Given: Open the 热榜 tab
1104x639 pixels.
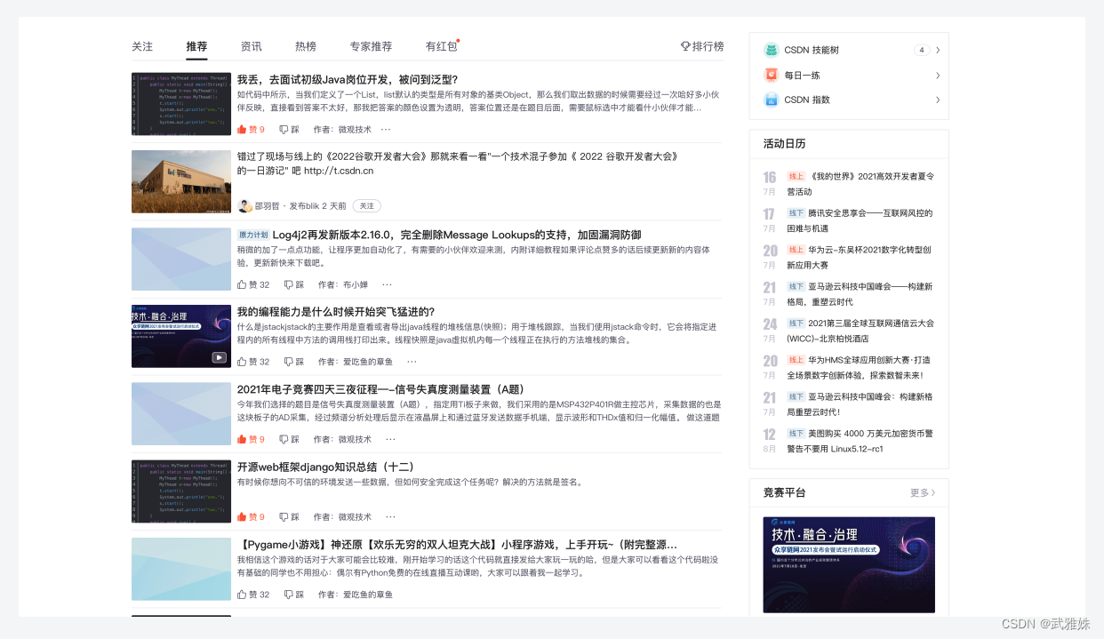Looking at the screenshot, I should click(x=306, y=46).
